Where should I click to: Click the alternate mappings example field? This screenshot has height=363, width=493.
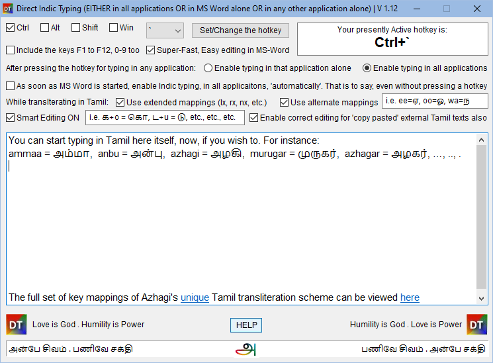click(x=435, y=101)
